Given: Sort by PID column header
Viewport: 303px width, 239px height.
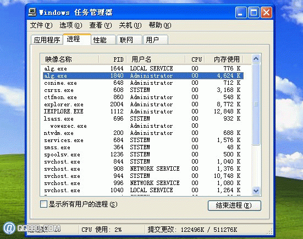Looking at the screenshot, I should 113,59.
